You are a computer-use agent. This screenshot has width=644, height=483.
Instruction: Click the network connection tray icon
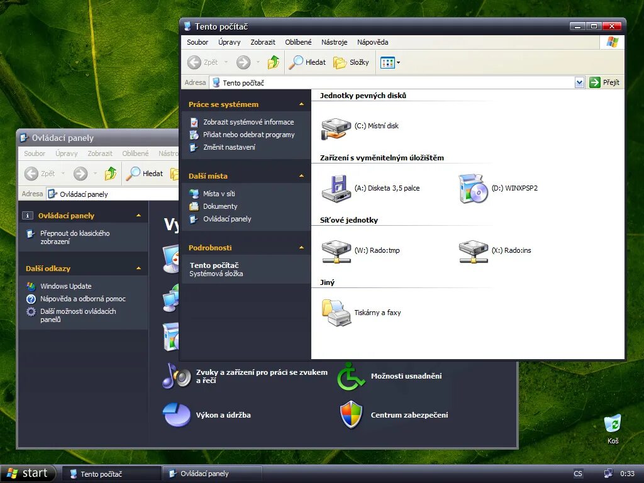coord(608,474)
